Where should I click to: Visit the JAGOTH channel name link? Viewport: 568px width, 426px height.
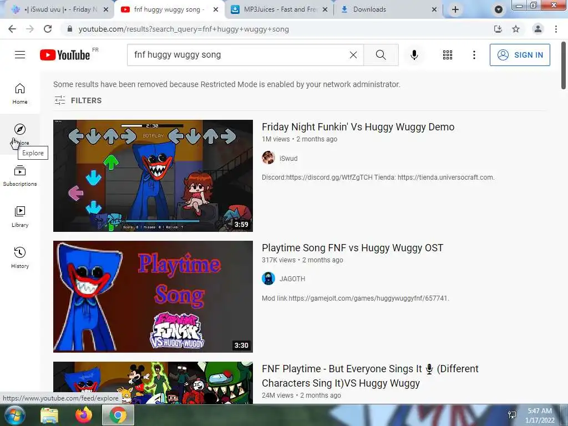pyautogui.click(x=292, y=279)
